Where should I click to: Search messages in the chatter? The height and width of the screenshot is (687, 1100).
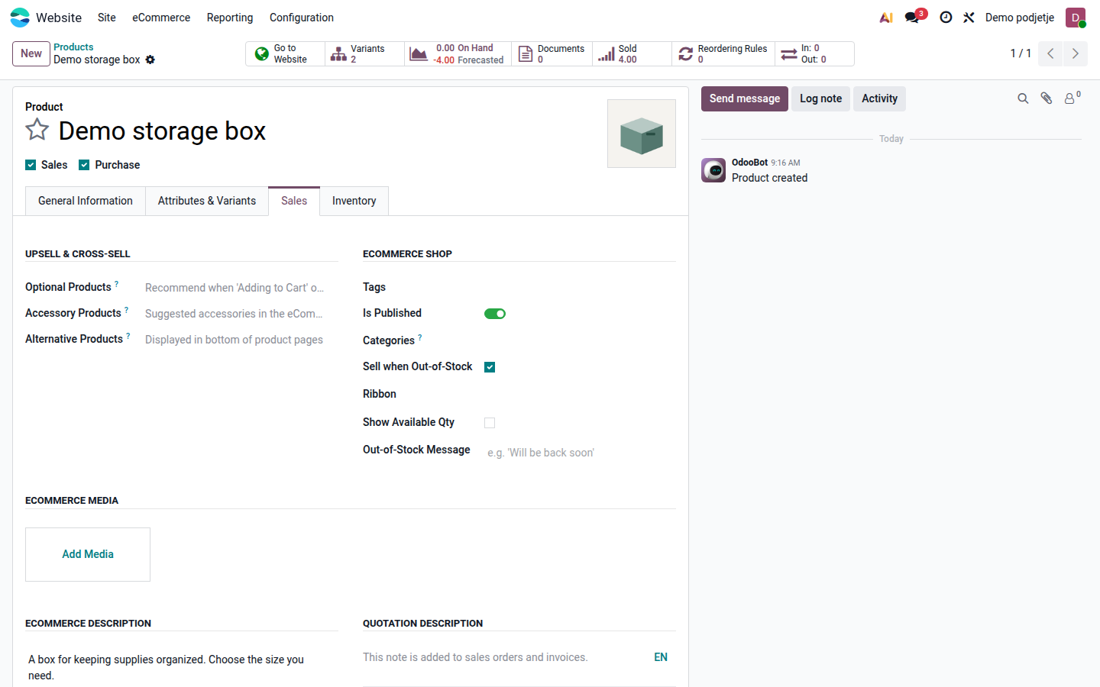tap(1023, 98)
